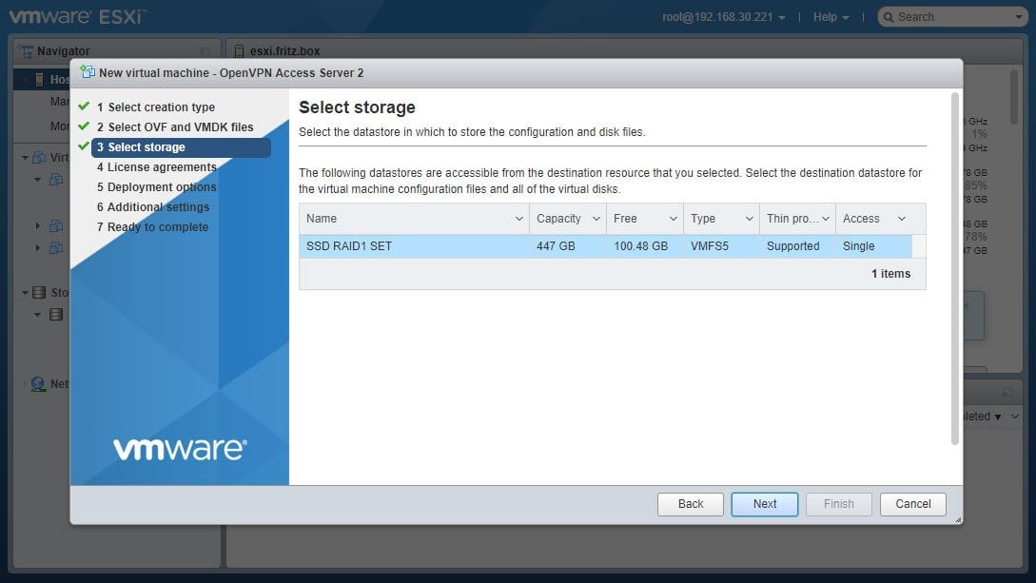Expand the Virtual Machines tree in the Navigator
The width and height of the screenshot is (1036, 583).
tap(25, 158)
